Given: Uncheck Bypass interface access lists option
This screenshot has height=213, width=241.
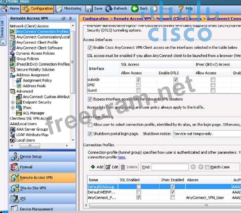Looking at the screenshot, I should pyautogui.click(x=90, y=99).
